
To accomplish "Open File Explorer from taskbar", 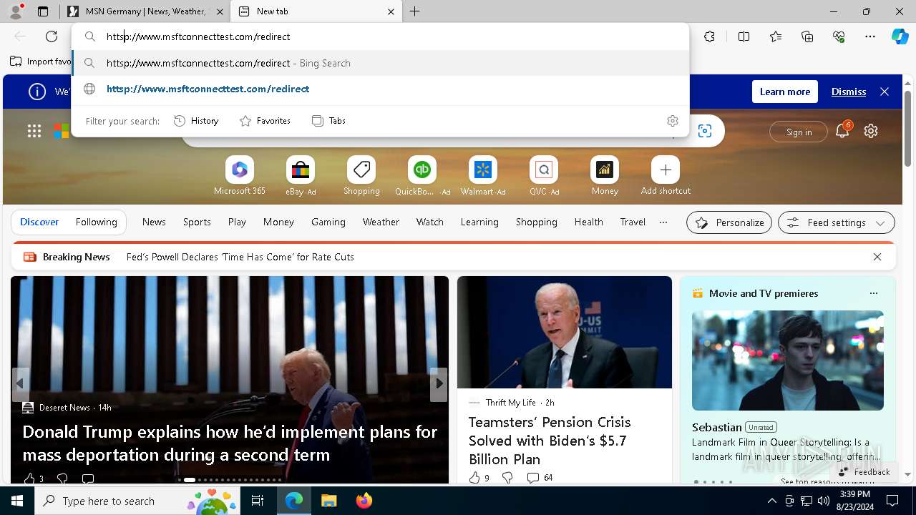I will pos(329,501).
